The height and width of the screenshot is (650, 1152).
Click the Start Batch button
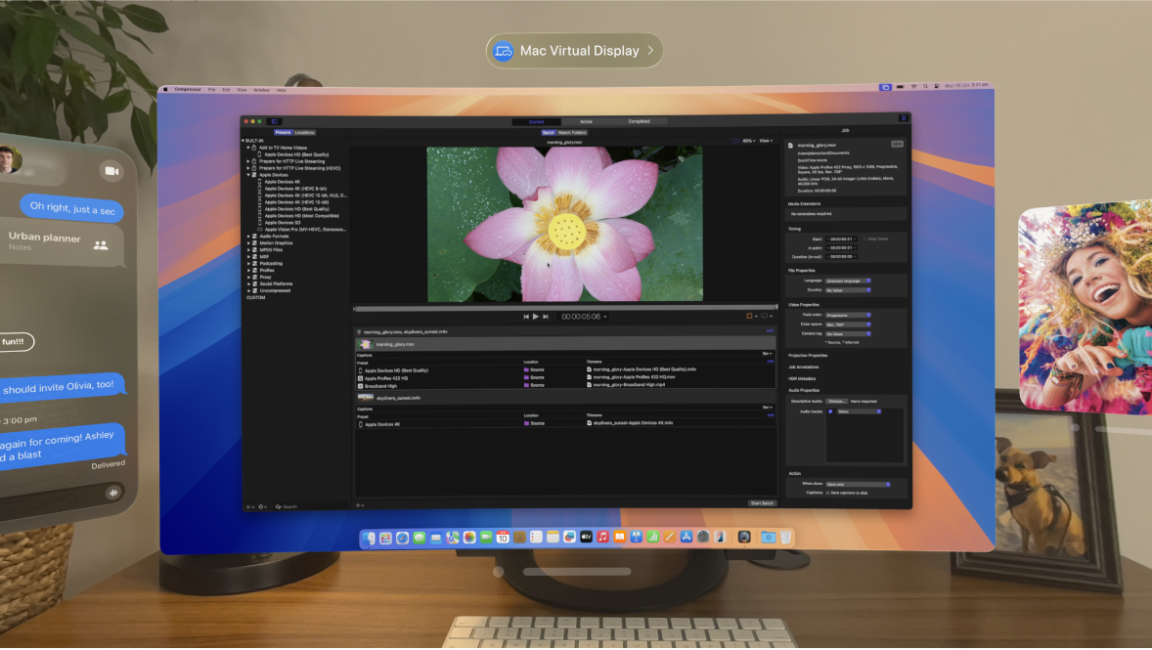[x=761, y=500]
